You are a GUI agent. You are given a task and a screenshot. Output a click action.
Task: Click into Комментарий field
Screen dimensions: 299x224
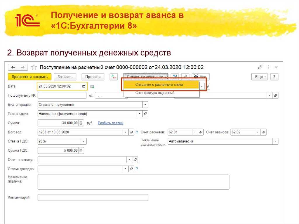[x=93, y=197]
